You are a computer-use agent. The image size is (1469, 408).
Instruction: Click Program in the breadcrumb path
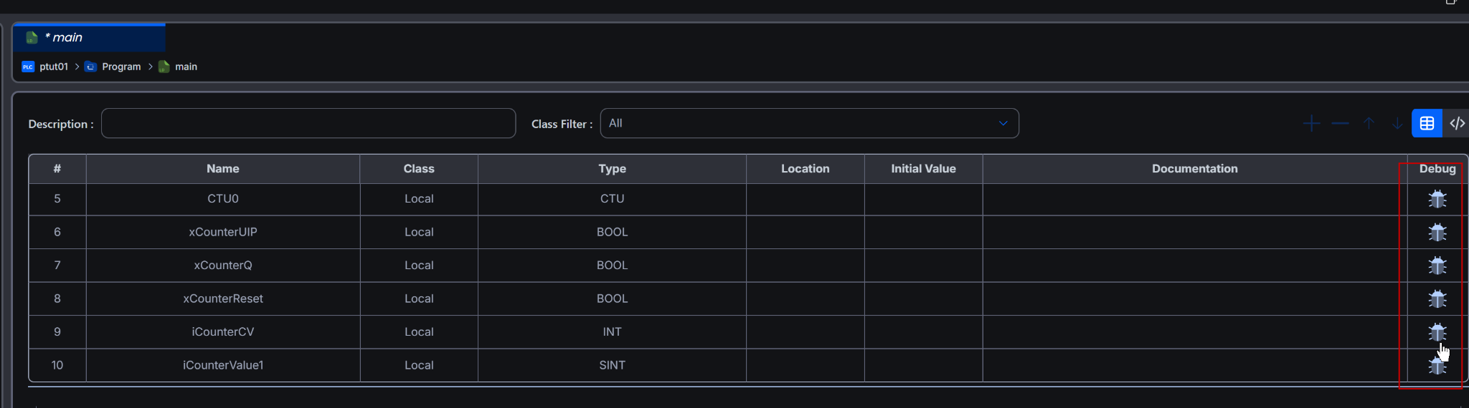pos(121,67)
